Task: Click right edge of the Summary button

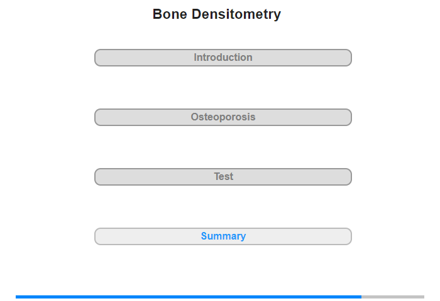Action: click(x=350, y=236)
